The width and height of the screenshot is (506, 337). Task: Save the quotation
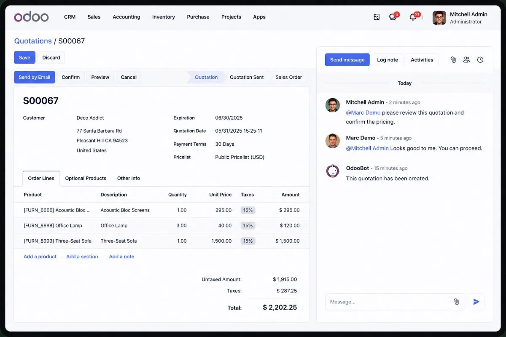(24, 57)
